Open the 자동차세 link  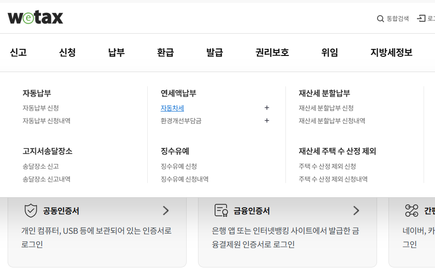pyautogui.click(x=172, y=108)
